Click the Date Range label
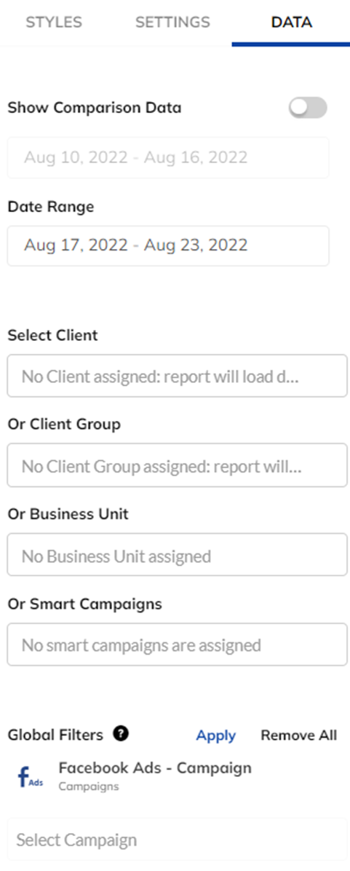Screen dimensions: 350x871 coord(51,208)
